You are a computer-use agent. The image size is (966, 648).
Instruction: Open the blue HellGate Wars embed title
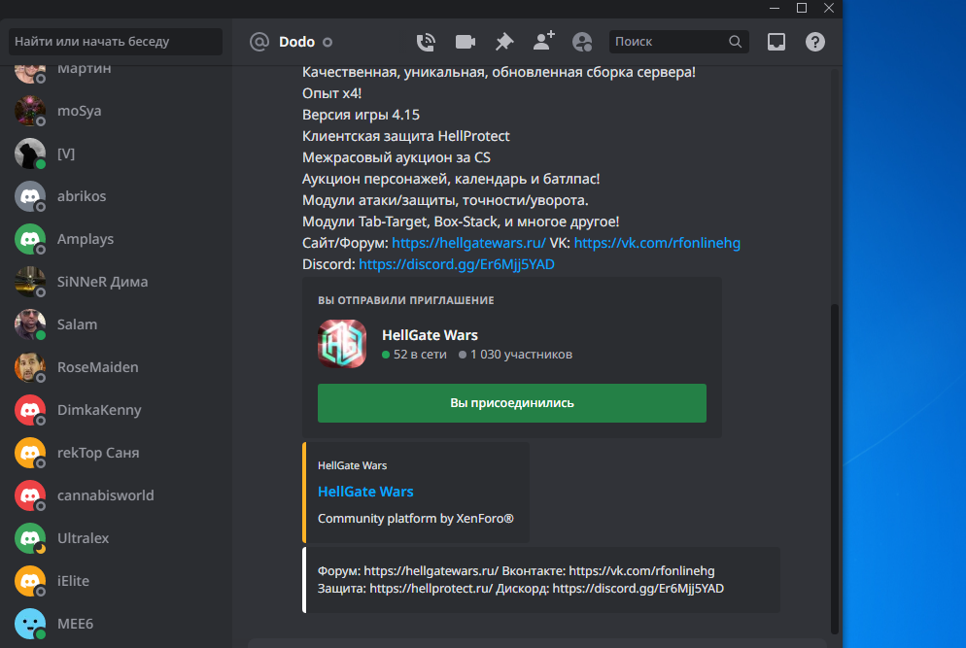(365, 492)
